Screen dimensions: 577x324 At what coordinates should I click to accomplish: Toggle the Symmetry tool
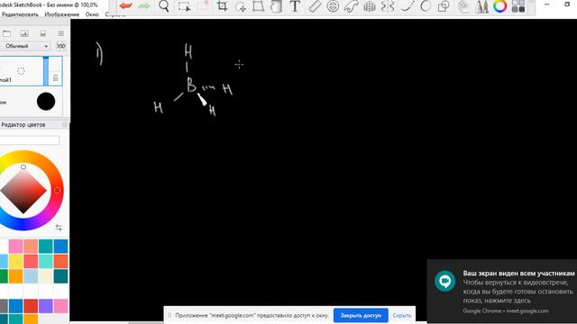click(x=388, y=6)
